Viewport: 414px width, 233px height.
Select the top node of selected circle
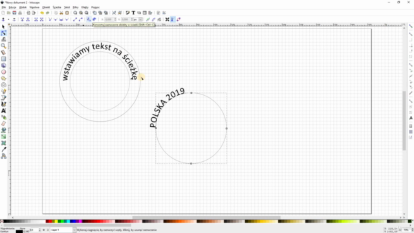(191, 93)
